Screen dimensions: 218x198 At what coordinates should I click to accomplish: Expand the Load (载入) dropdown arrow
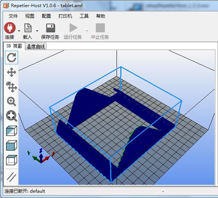pos(37,31)
